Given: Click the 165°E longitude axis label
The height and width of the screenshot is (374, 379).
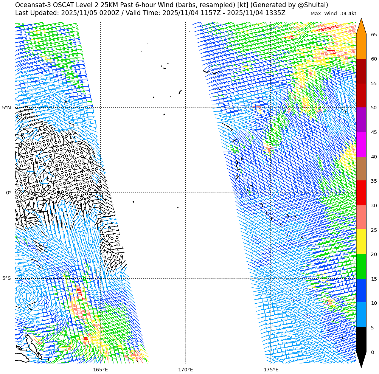Looking at the screenshot, I should point(100,369).
